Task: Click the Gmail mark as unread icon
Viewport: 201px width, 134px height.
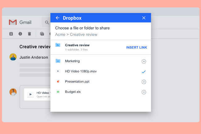Action: (x=42, y=34)
